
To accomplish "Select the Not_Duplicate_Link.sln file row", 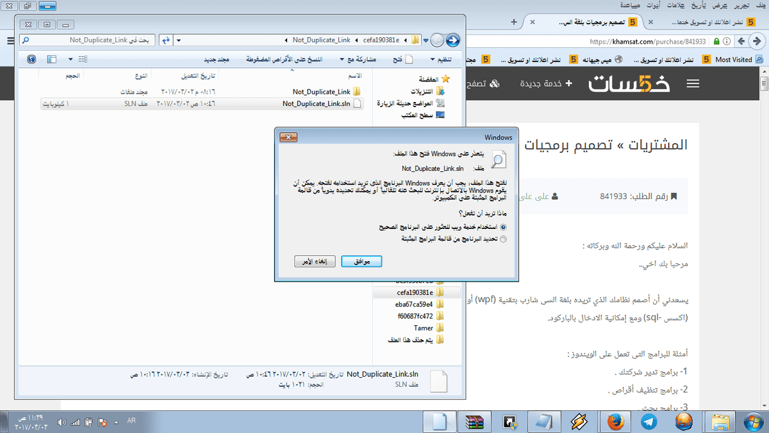I will point(202,103).
